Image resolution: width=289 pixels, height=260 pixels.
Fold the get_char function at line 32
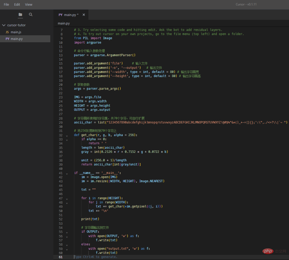pyautogui.click(x=67, y=136)
